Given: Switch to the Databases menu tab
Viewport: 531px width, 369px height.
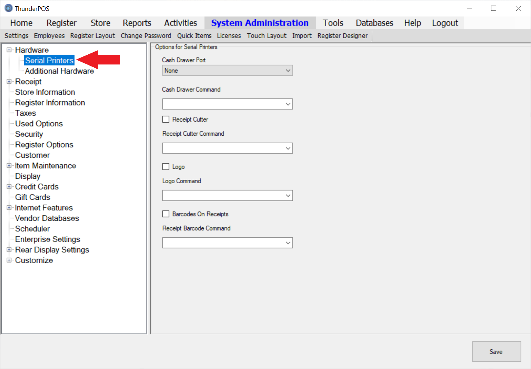Looking at the screenshot, I should coord(374,23).
